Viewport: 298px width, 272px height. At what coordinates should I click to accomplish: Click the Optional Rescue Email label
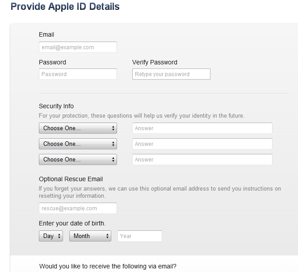point(71,179)
